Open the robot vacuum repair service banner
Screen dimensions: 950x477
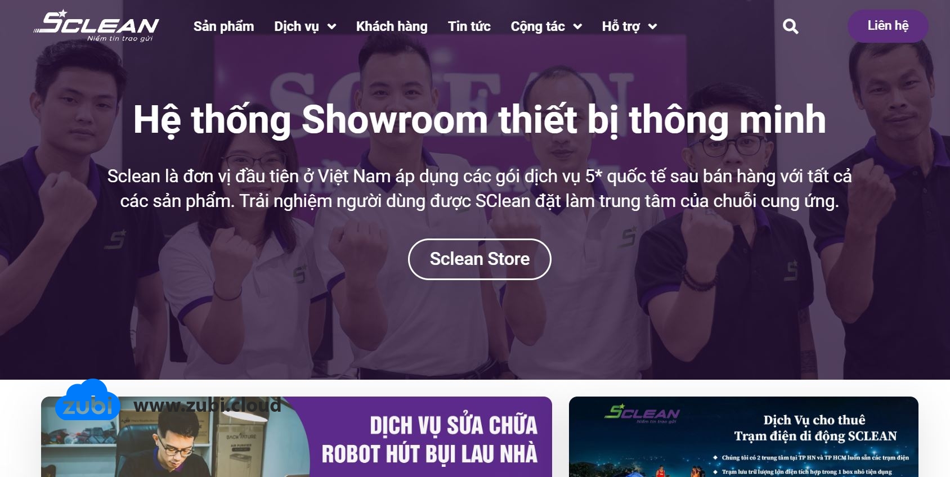point(297,437)
